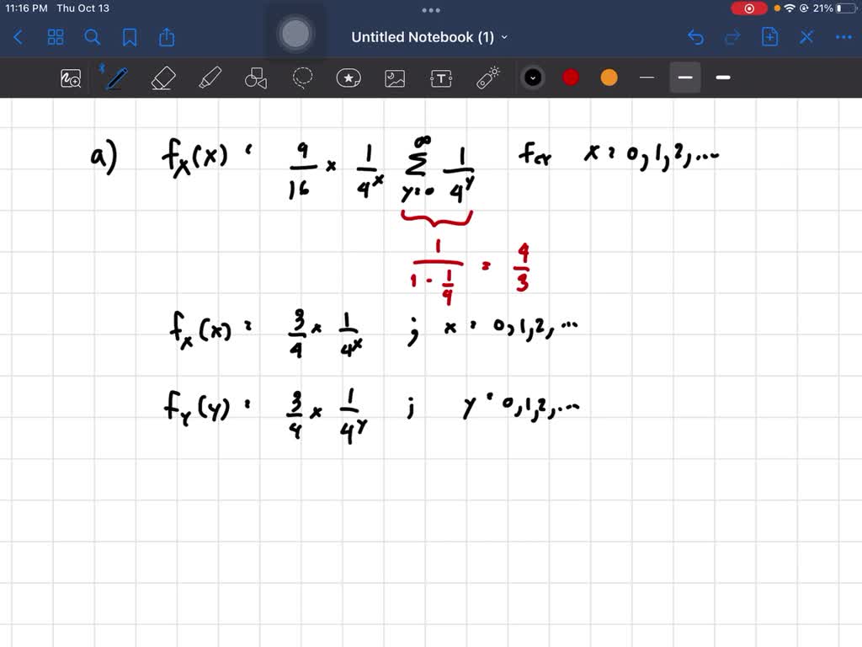
Task: Toggle the zoom writing mode
Action: pyautogui.click(x=70, y=78)
